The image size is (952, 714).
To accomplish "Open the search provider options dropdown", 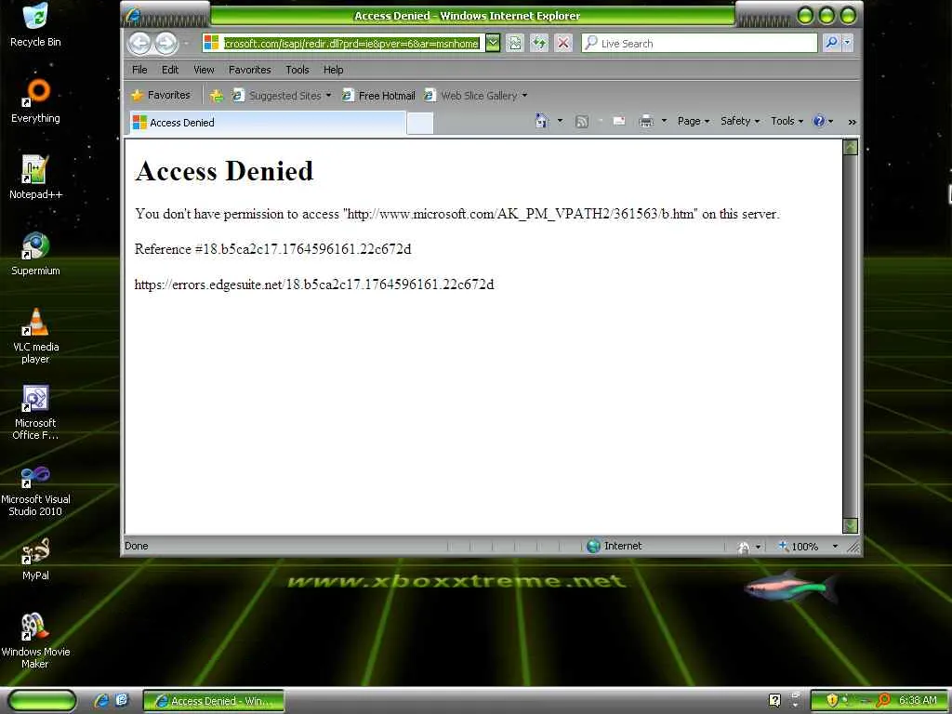I will 848,43.
